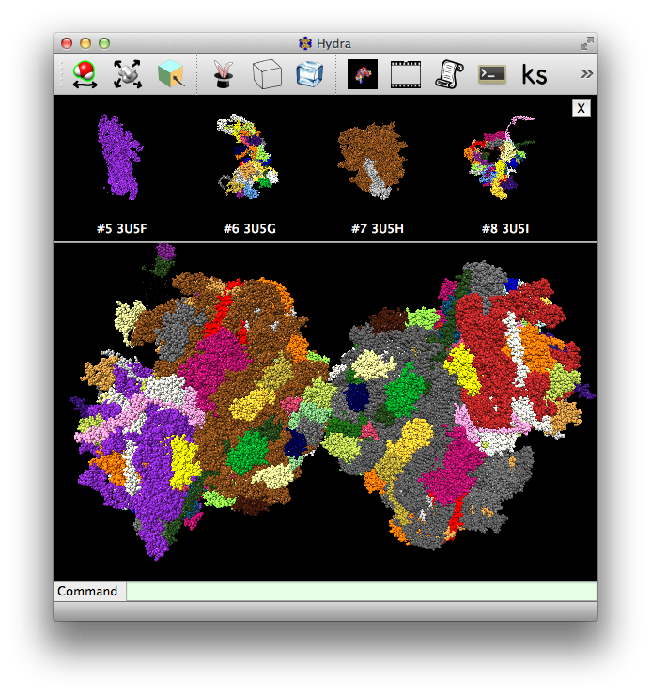Click the yellow minimize window button

(85, 42)
